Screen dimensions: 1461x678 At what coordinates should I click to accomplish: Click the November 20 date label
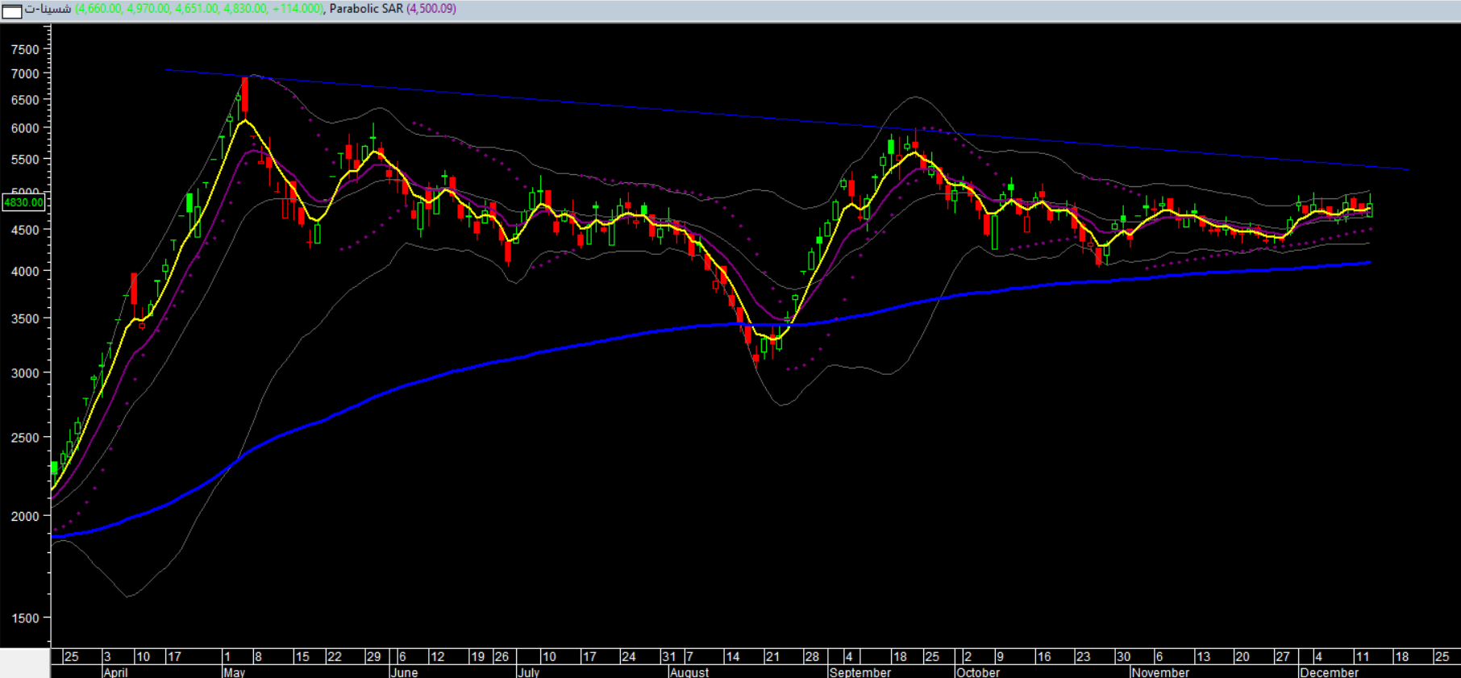click(1242, 656)
